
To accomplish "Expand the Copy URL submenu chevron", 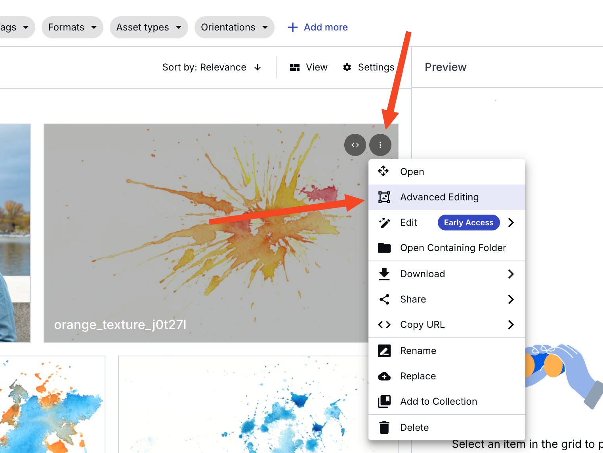I will click(x=511, y=325).
